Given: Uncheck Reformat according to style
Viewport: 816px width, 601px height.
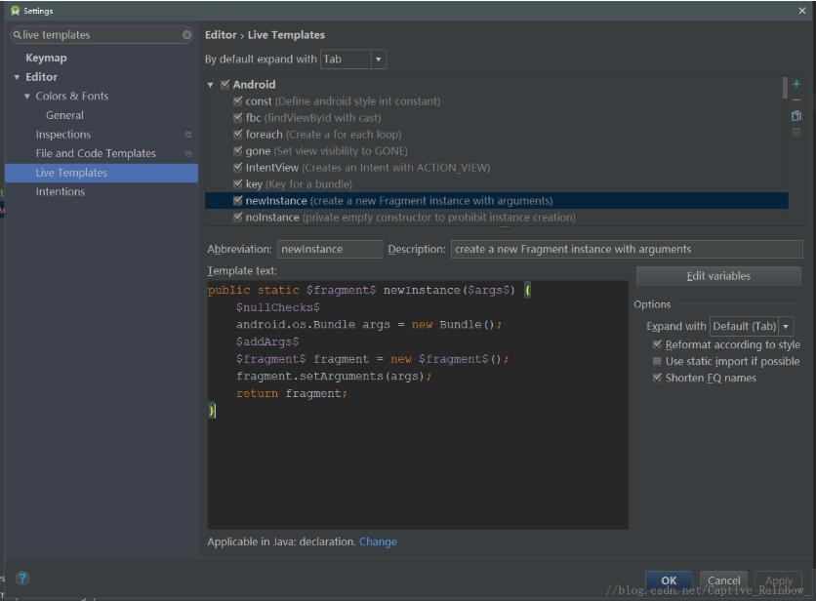Looking at the screenshot, I should tap(657, 344).
